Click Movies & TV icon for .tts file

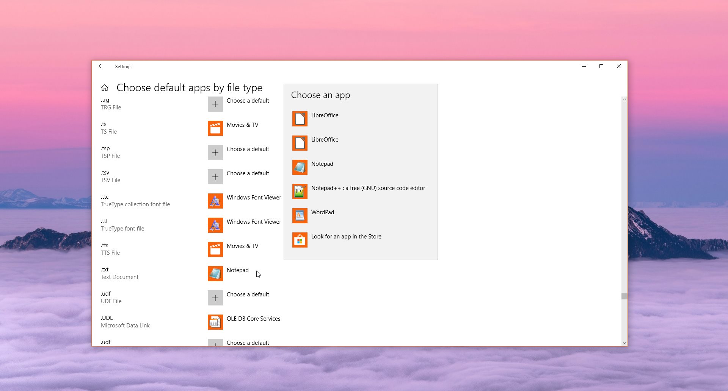(215, 249)
